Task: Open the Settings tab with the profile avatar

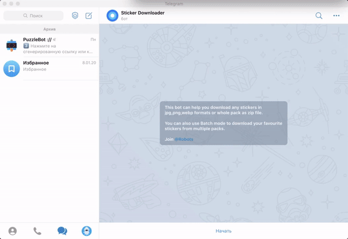Action: 86,231
